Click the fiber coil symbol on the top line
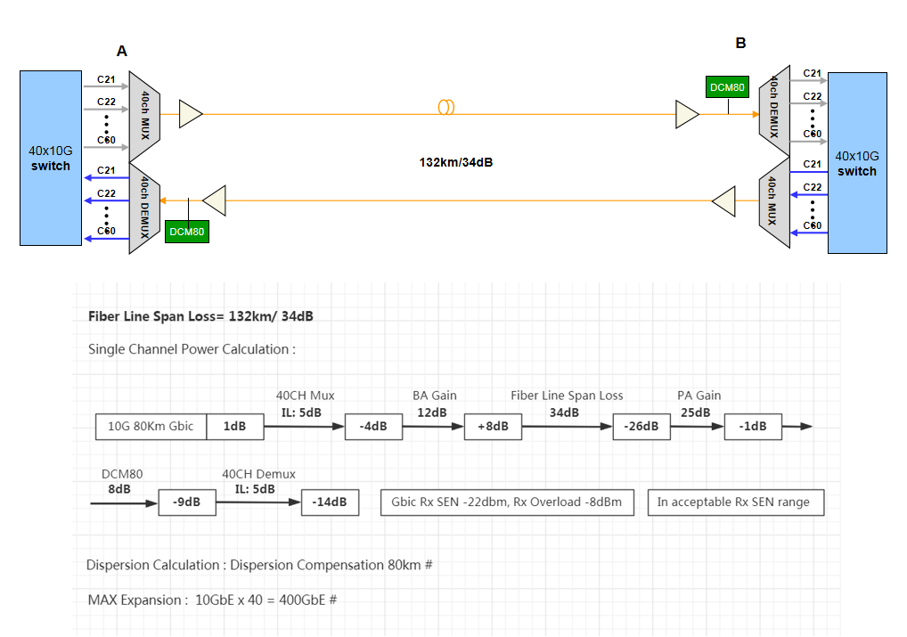The image size is (907, 637). pos(446,107)
